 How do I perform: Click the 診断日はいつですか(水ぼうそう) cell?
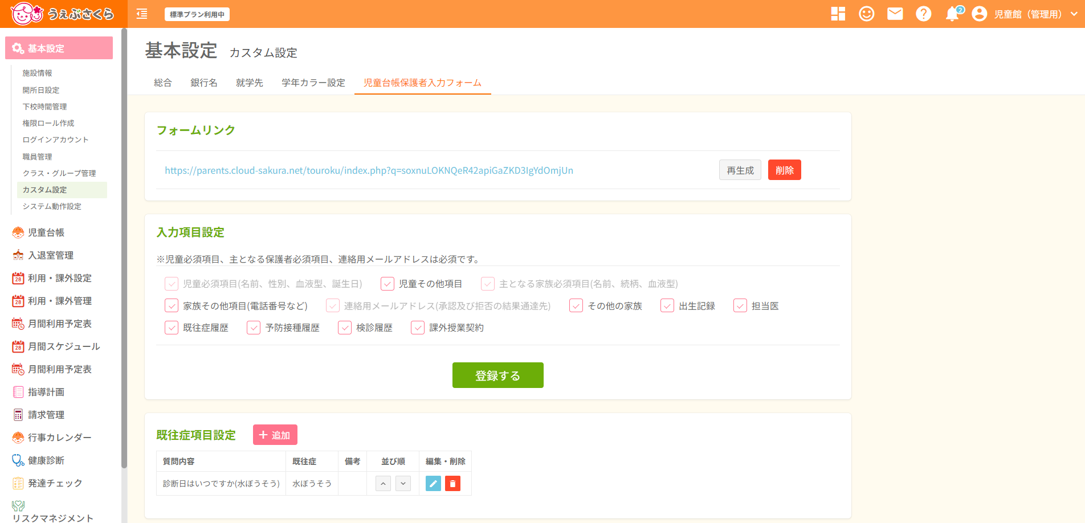pos(222,484)
